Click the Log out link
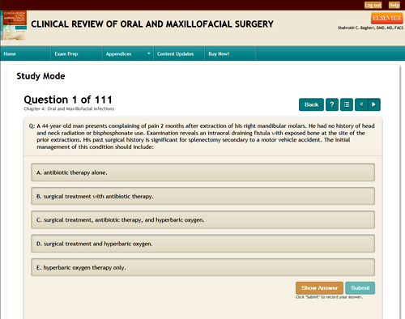The width and height of the screenshot is (405, 319). (x=373, y=5)
